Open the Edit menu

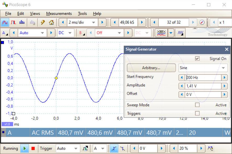tap(20, 14)
